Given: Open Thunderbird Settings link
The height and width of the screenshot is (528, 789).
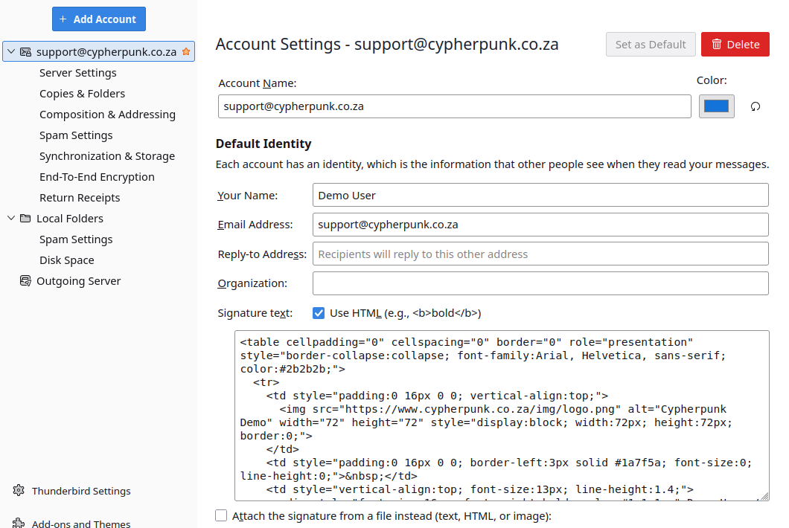Looking at the screenshot, I should pos(81,491).
